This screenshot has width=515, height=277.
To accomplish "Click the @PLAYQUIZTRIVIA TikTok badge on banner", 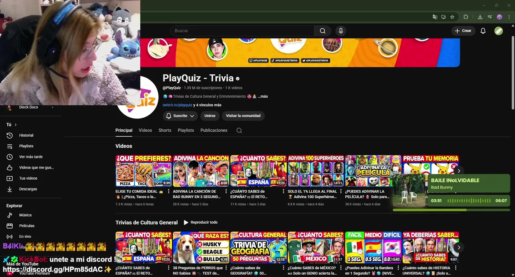I will click(x=285, y=60).
